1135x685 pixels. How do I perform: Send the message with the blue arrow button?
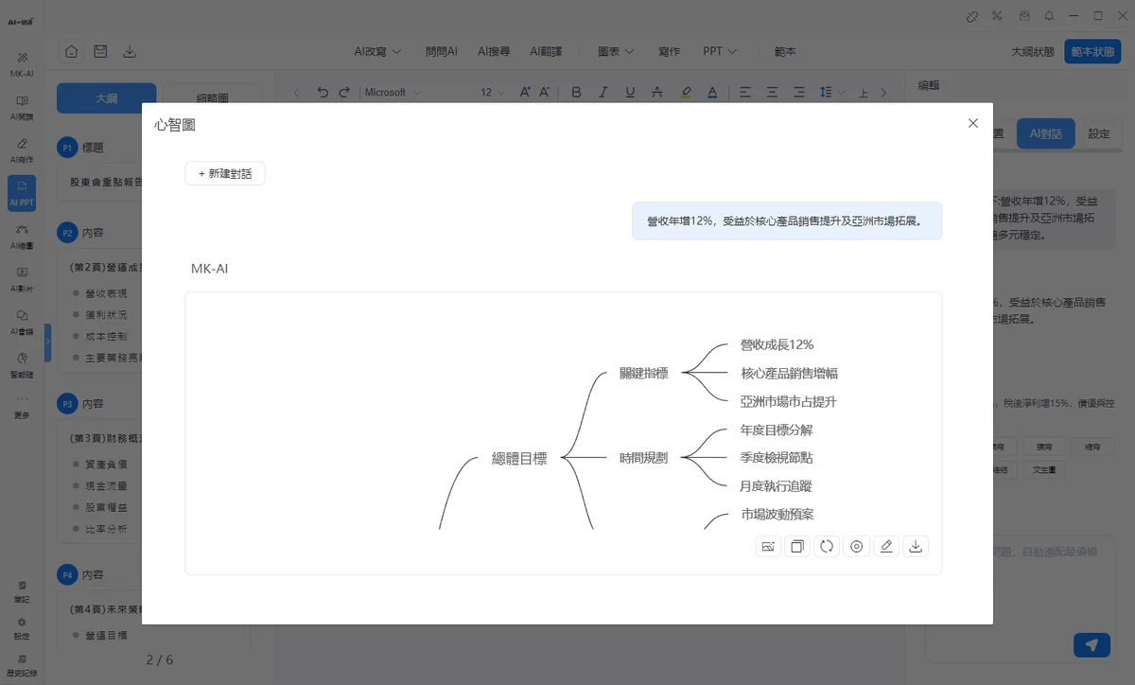(1091, 644)
